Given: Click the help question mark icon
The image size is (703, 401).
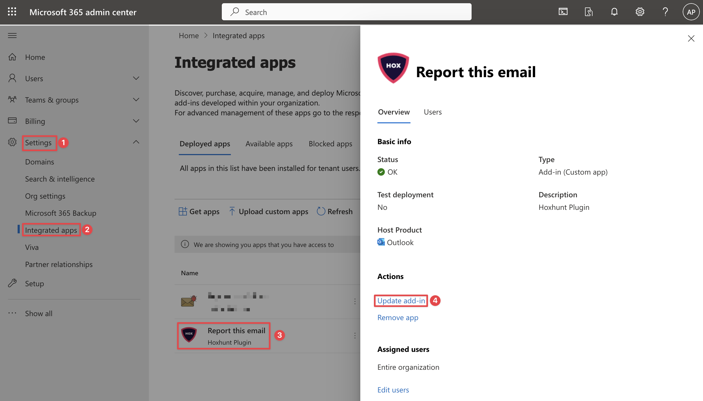Looking at the screenshot, I should [665, 12].
